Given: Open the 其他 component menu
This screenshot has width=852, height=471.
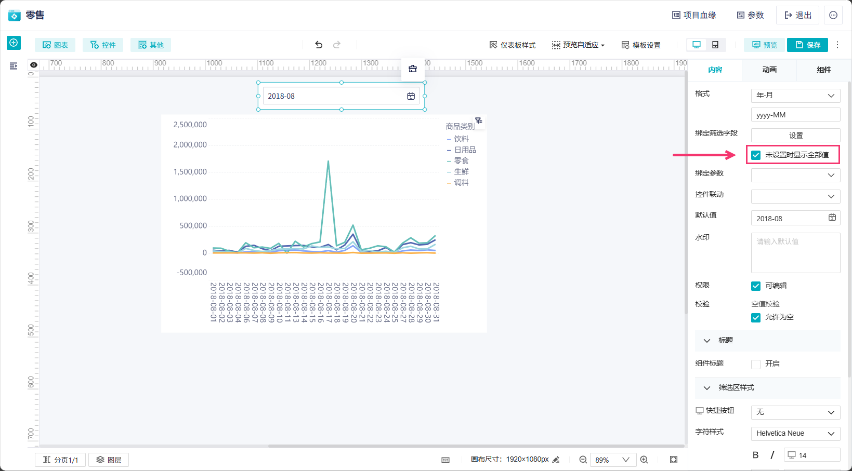Looking at the screenshot, I should 151,45.
